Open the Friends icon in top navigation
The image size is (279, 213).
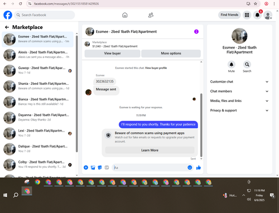(x=151, y=15)
